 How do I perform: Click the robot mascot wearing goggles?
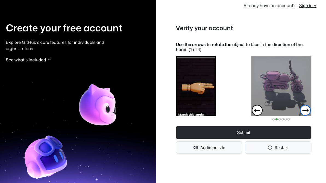46,157
